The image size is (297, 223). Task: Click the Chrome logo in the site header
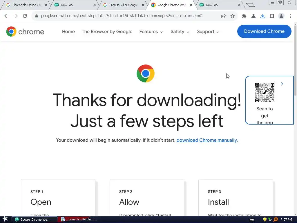[x=25, y=31]
